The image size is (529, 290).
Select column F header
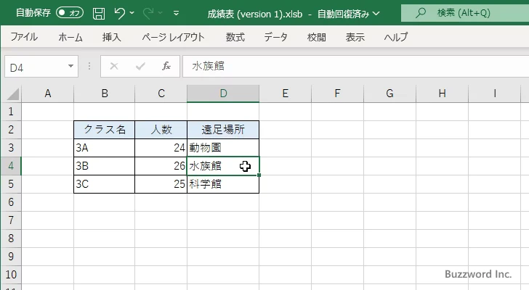pyautogui.click(x=337, y=94)
